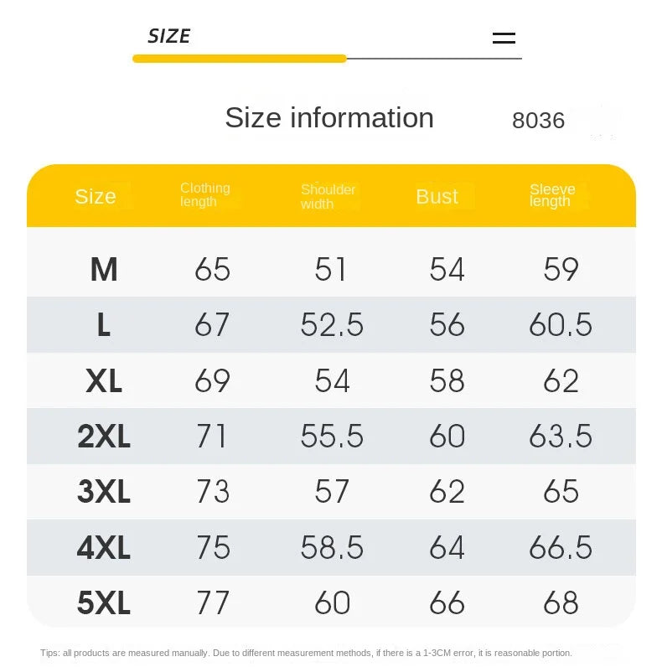The image size is (662, 672).
Task: Click the Size column header
Action: pyautogui.click(x=96, y=196)
